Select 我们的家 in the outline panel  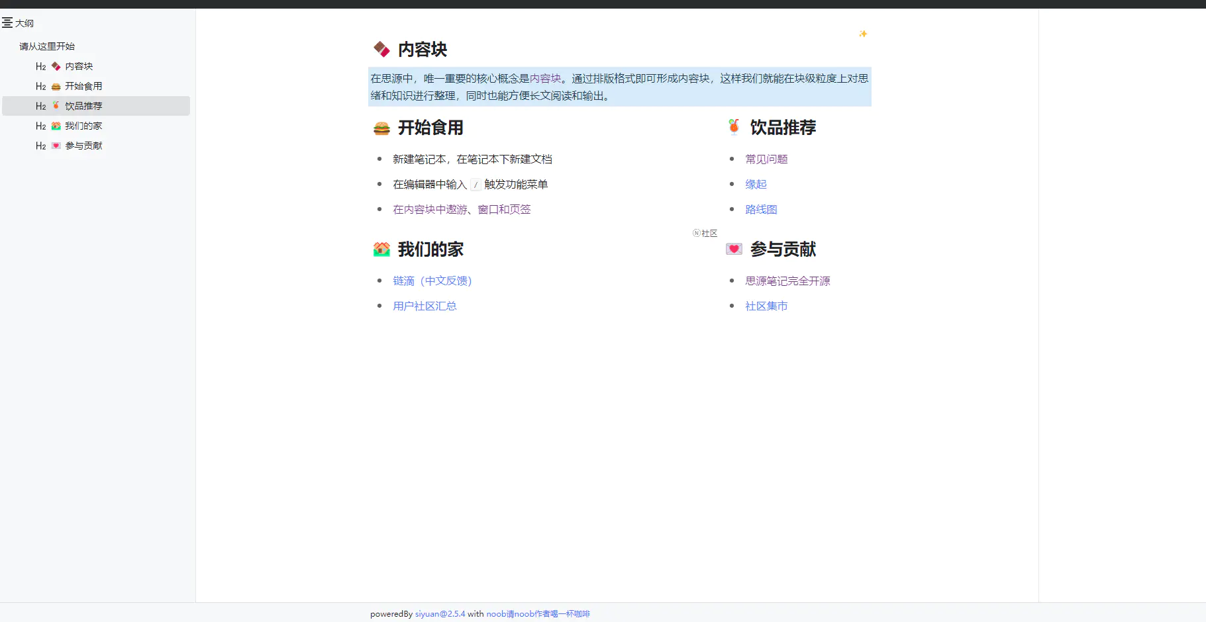(83, 126)
